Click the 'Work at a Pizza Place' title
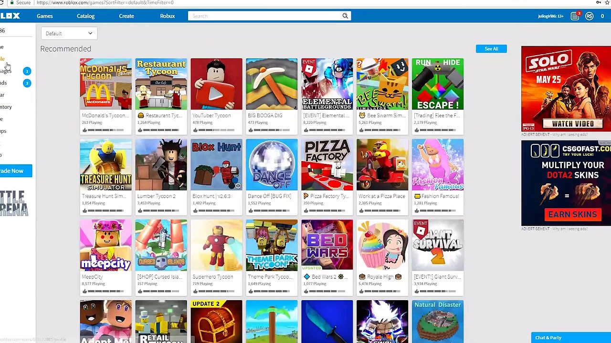This screenshot has width=611, height=343. 382,196
